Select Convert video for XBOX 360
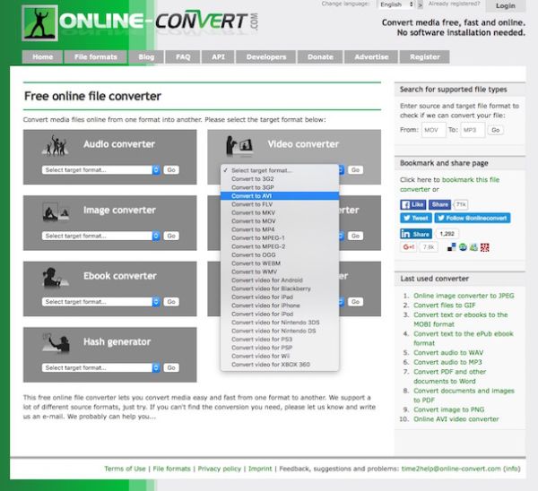 pyautogui.click(x=280, y=365)
